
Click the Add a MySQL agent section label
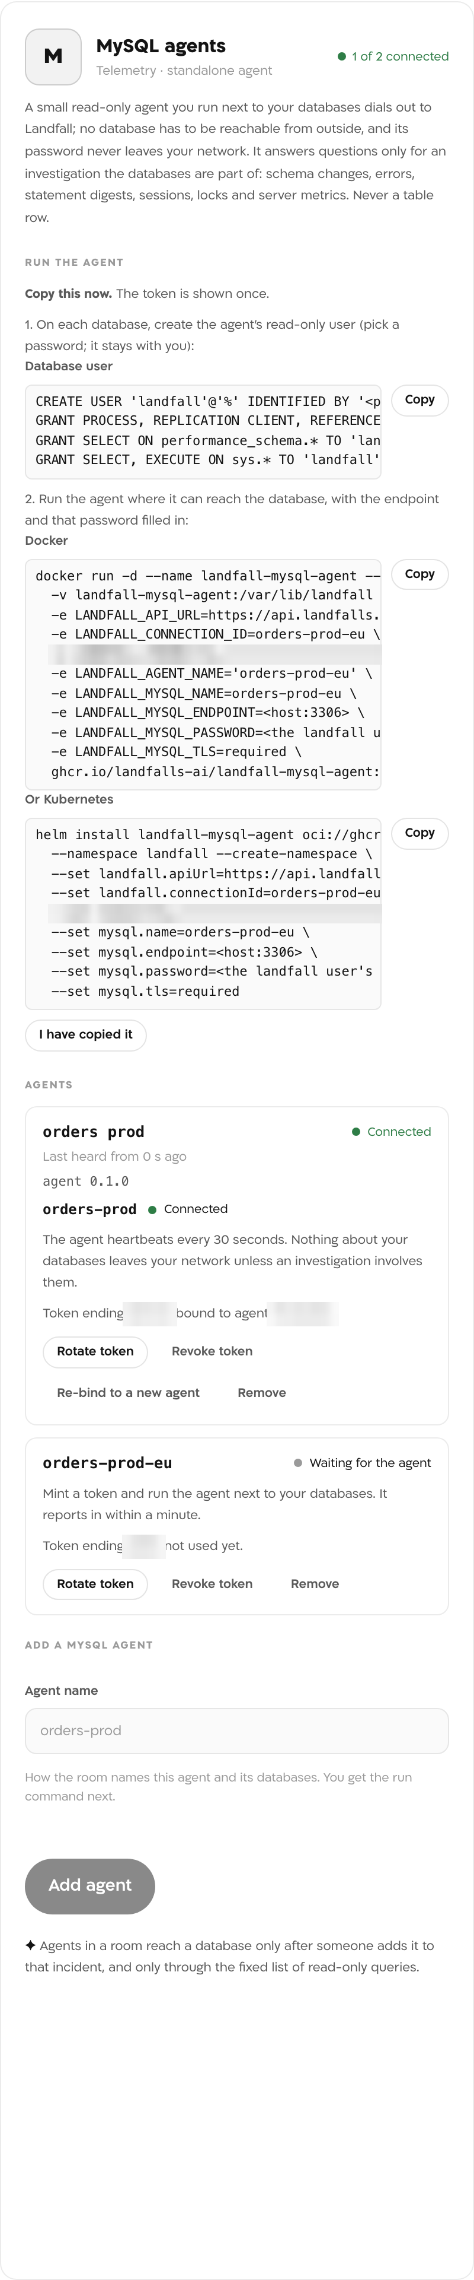[x=89, y=1646]
